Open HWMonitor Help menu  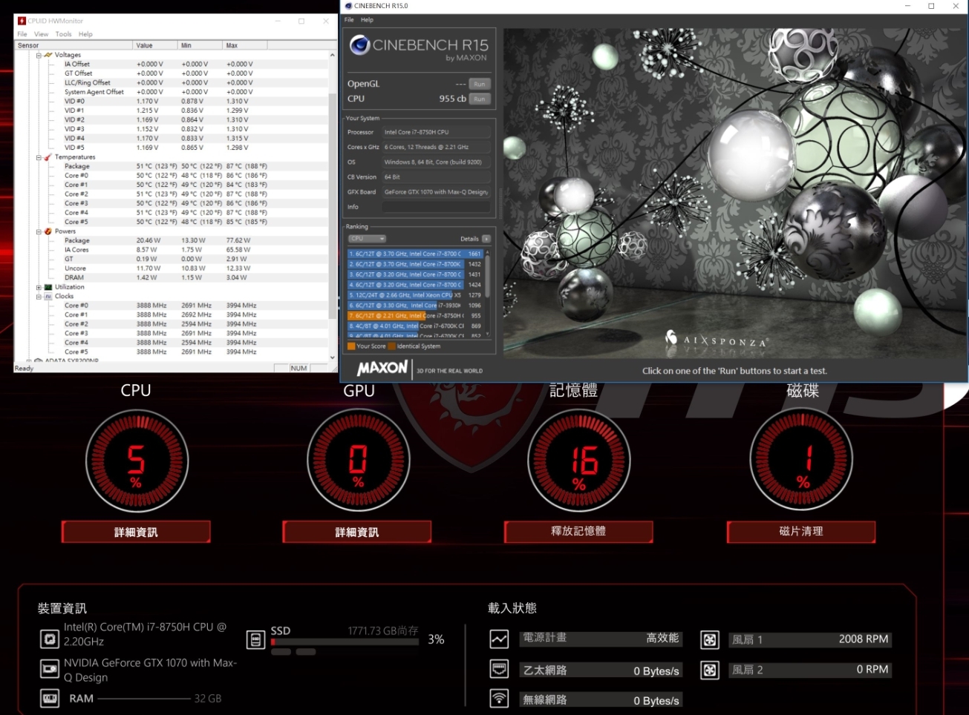pos(86,34)
